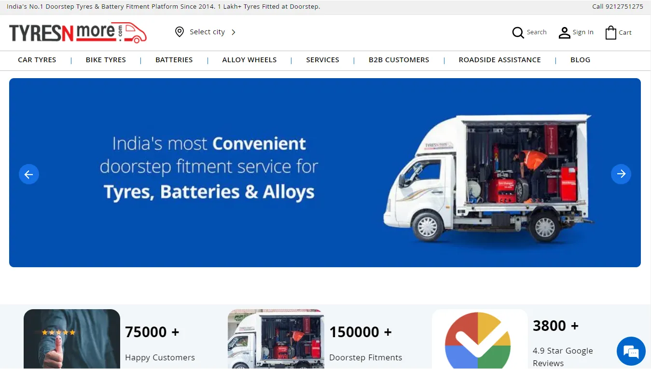Viewport: 651px width, 369px height.
Task: Open the shopping bag Cart icon
Action: click(610, 33)
